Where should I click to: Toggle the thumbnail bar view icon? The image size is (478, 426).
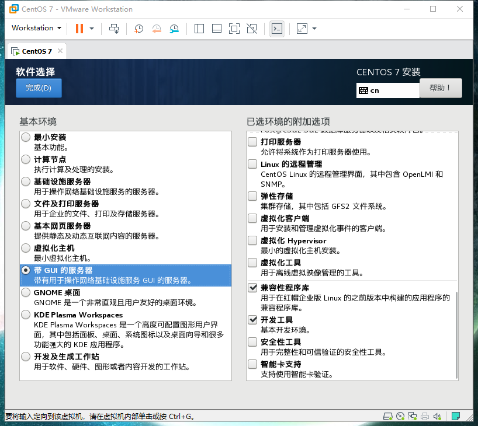217,29
